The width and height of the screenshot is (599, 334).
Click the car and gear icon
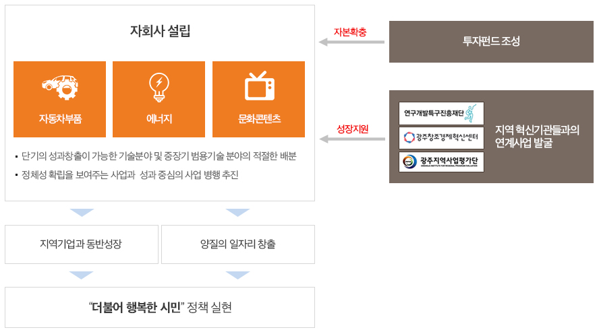[x=60, y=88]
